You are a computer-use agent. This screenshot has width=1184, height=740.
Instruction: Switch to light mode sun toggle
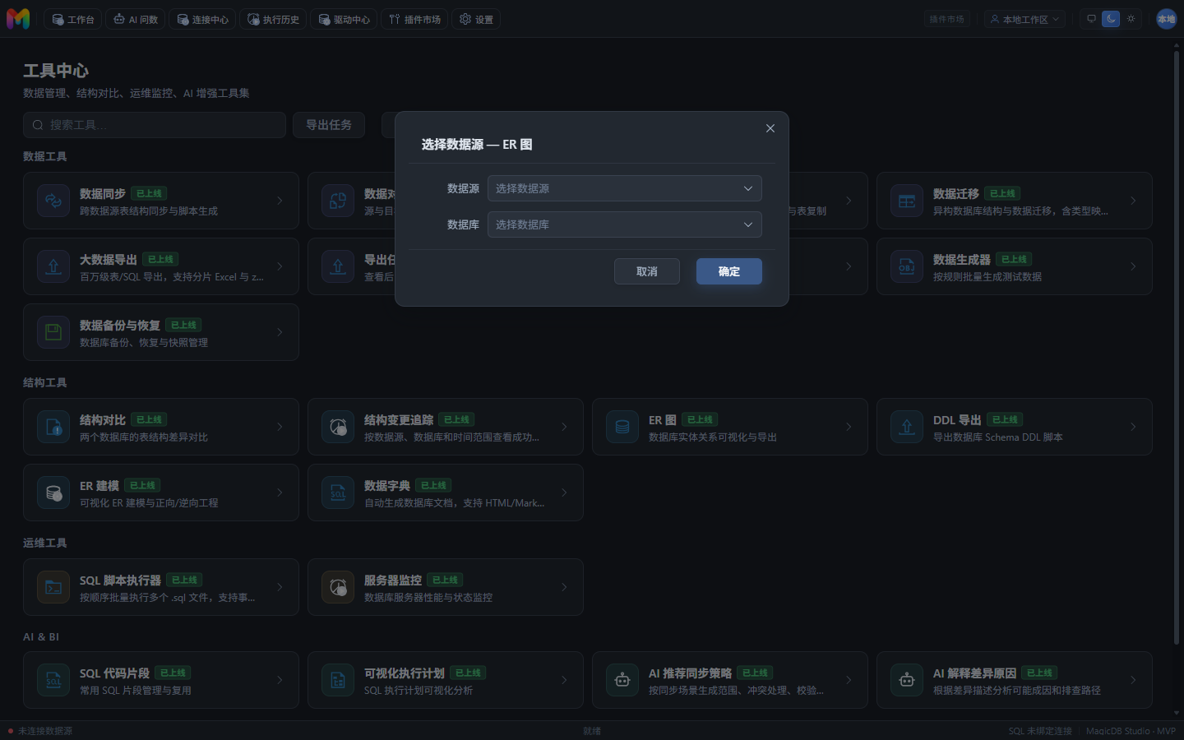pos(1131,19)
